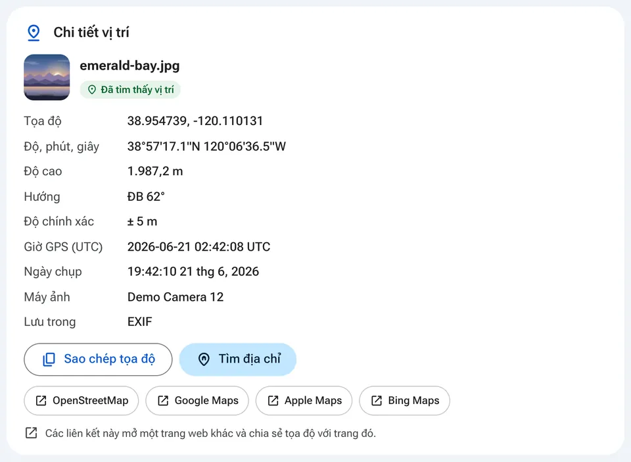This screenshot has width=631, height=462.
Task: Click the Ngày chụp label
Action: 53,272
